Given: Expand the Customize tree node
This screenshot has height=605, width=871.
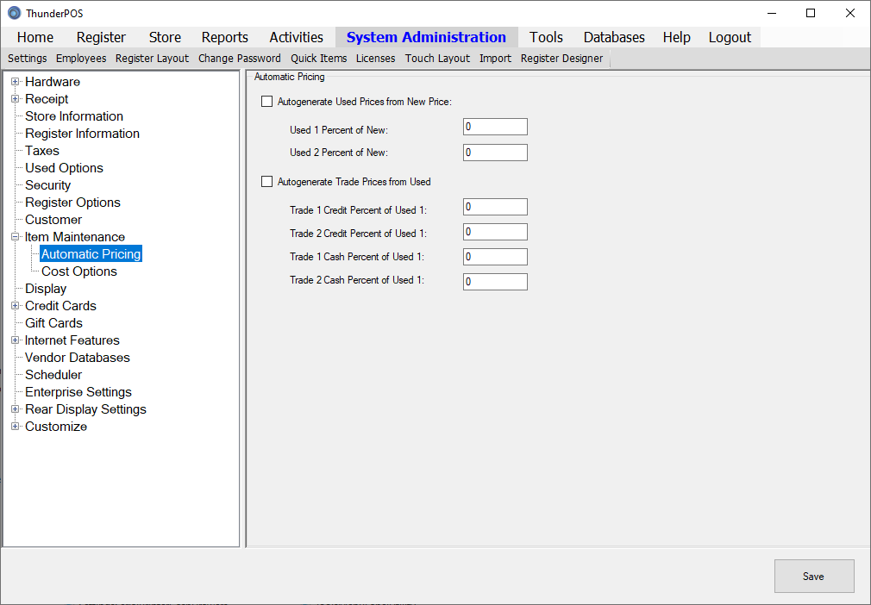Looking at the screenshot, I should click(x=15, y=427).
